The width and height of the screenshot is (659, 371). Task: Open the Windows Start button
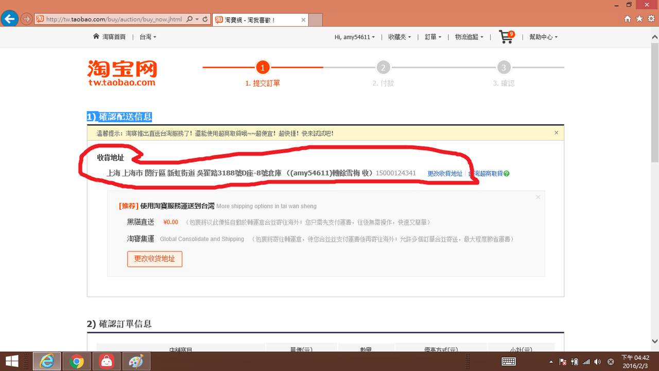point(13,361)
